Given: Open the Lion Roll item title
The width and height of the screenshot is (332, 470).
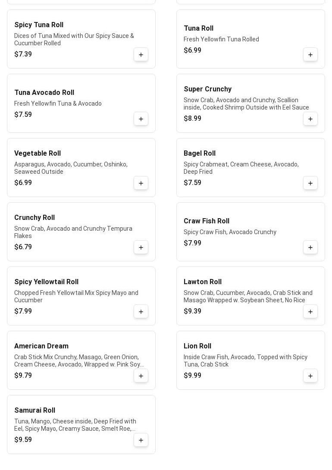Looking at the screenshot, I should point(197,346).
